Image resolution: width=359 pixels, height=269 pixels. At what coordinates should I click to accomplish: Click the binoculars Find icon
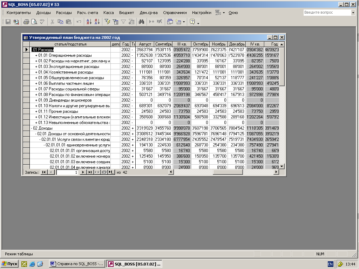tap(141, 22)
